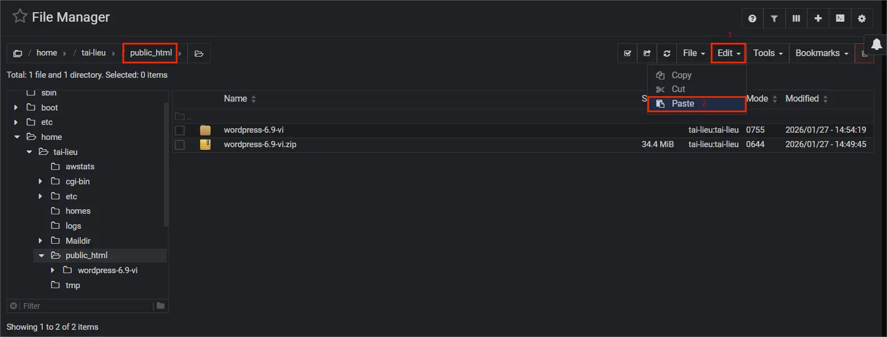Viewport: 887px width, 337px height.
Task: Open the column layout view icon
Action: (796, 18)
